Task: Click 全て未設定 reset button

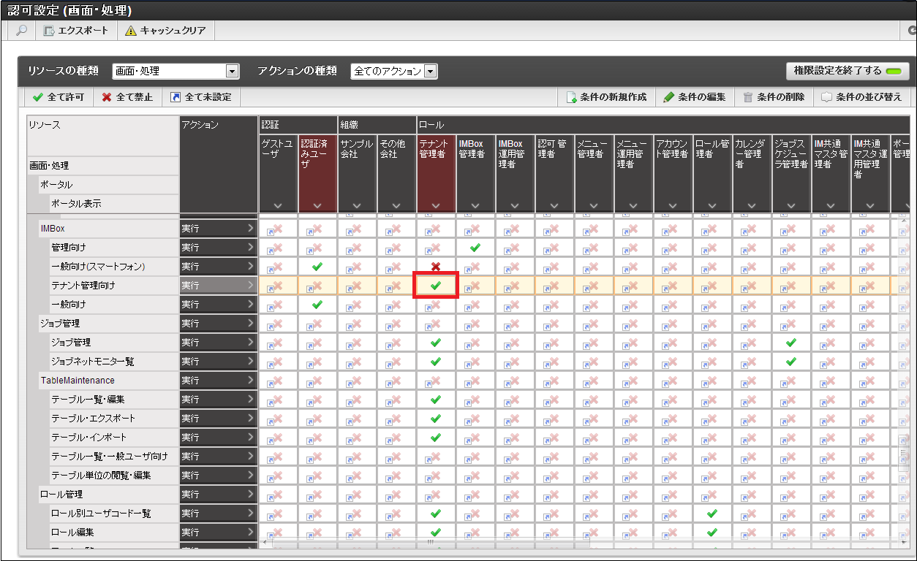Action: tap(200, 97)
